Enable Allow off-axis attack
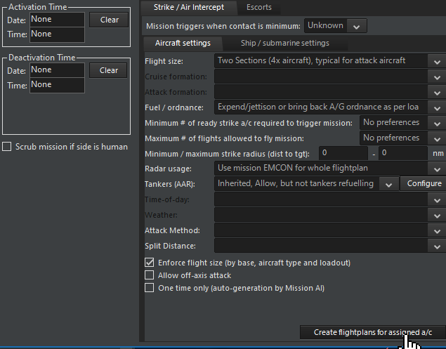Screen dimensions: 446x349 point(149,275)
